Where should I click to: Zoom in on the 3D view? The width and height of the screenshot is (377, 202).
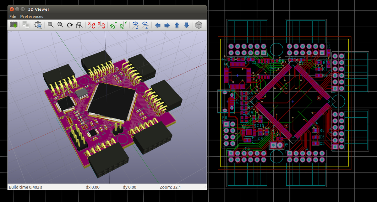point(51,25)
